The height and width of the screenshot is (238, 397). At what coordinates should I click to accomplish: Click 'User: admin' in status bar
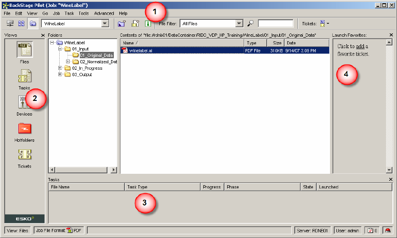pos(347,230)
